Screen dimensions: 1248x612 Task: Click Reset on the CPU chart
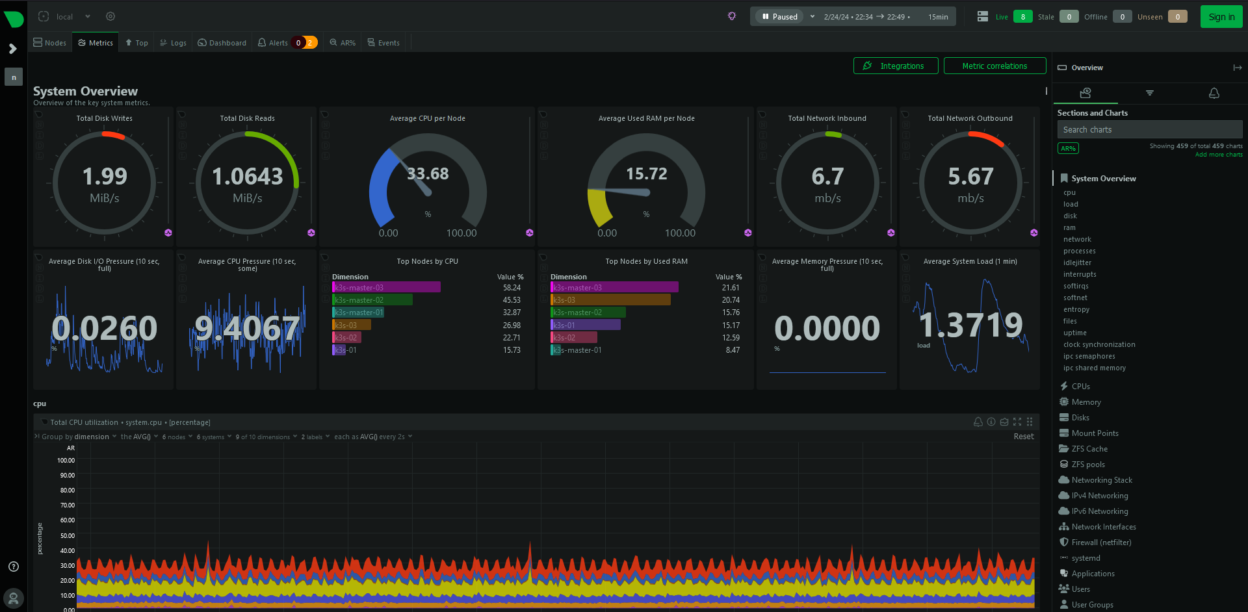(1024, 437)
